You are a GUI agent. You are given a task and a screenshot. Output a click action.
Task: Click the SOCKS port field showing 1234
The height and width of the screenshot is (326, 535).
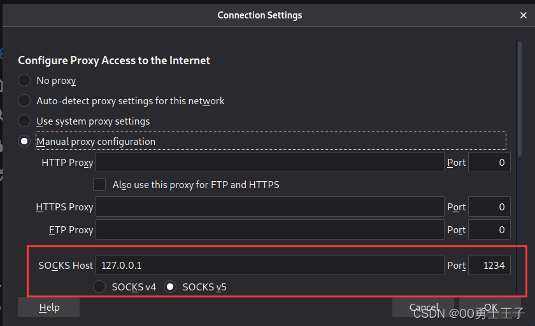(x=489, y=265)
